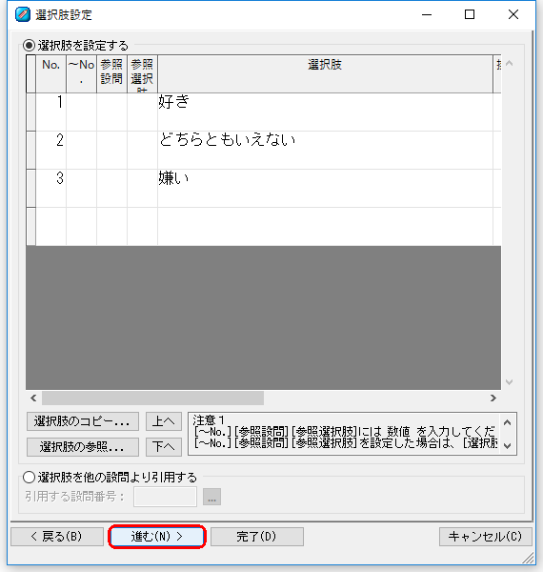
Task: Open 選択肢の参照... dialog
Action: tap(83, 447)
